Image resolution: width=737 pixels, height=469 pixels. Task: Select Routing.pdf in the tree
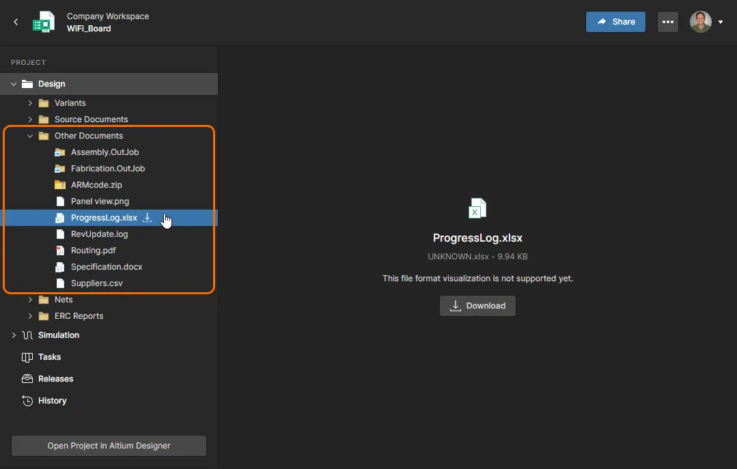pyautogui.click(x=93, y=251)
